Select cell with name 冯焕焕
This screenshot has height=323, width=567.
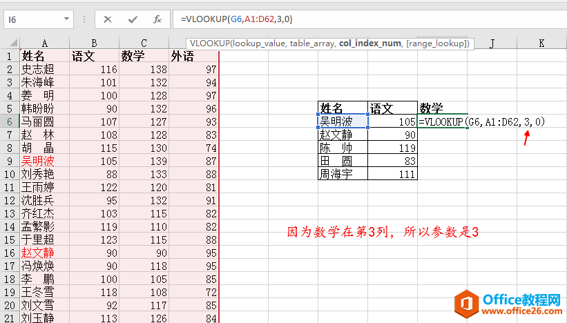[44, 266]
